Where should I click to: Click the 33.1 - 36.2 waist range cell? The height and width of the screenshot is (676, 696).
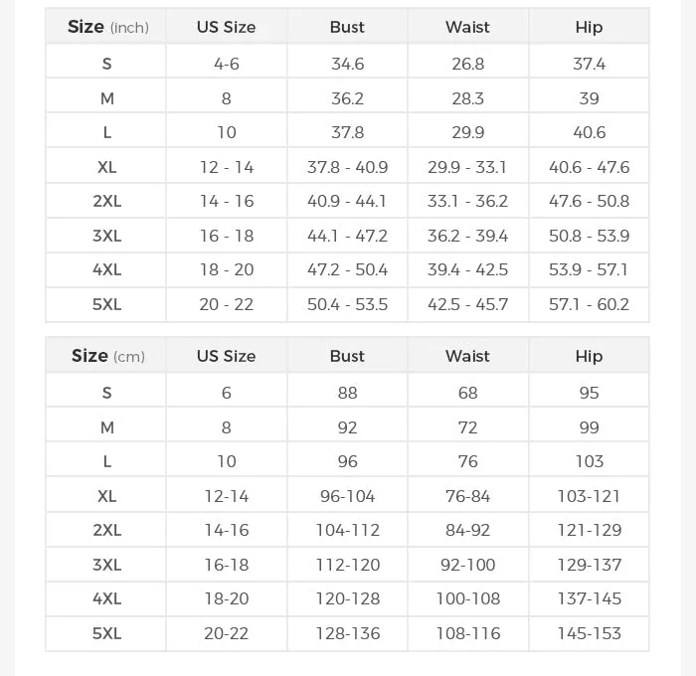[x=467, y=201]
